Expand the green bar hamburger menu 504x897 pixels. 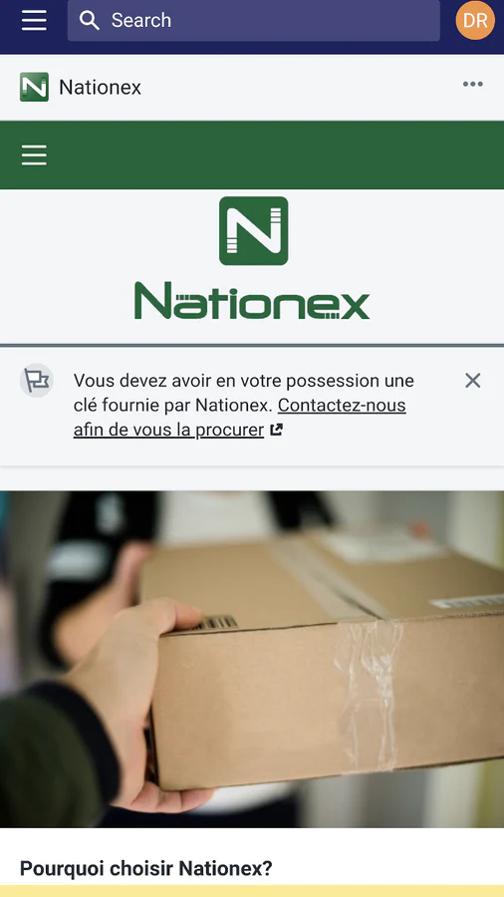34,155
